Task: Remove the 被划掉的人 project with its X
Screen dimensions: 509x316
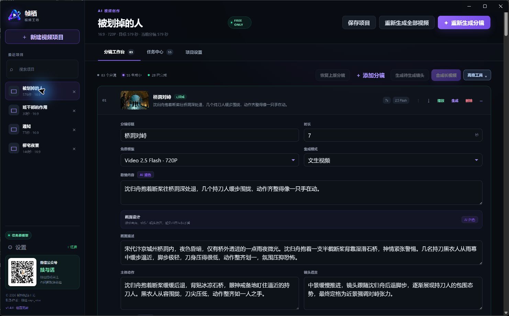Action: coord(74,92)
